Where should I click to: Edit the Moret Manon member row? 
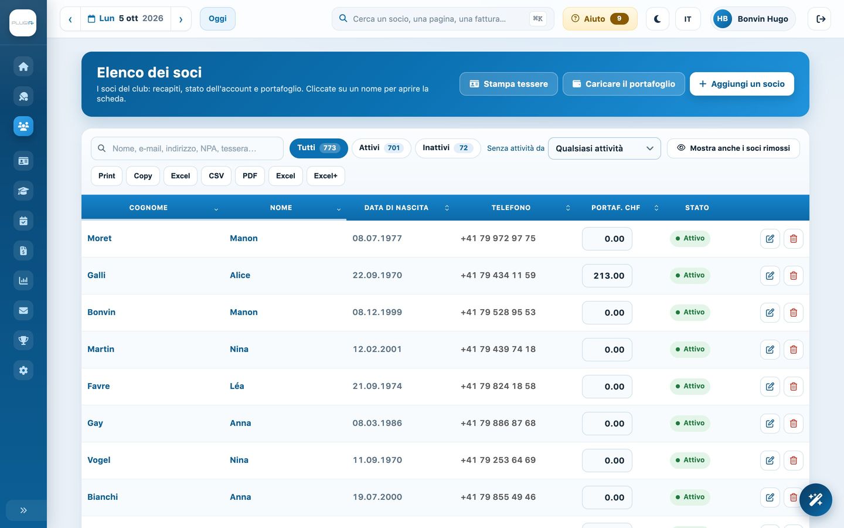pos(770,239)
